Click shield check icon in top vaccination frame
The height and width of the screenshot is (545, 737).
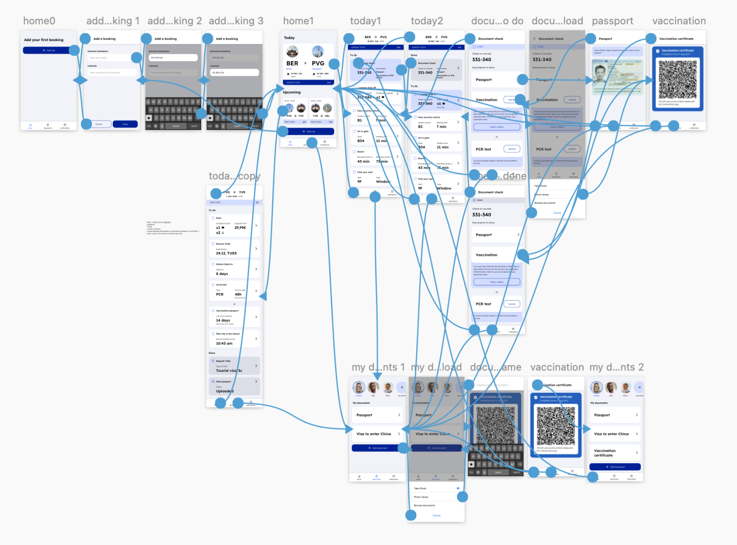pos(658,51)
